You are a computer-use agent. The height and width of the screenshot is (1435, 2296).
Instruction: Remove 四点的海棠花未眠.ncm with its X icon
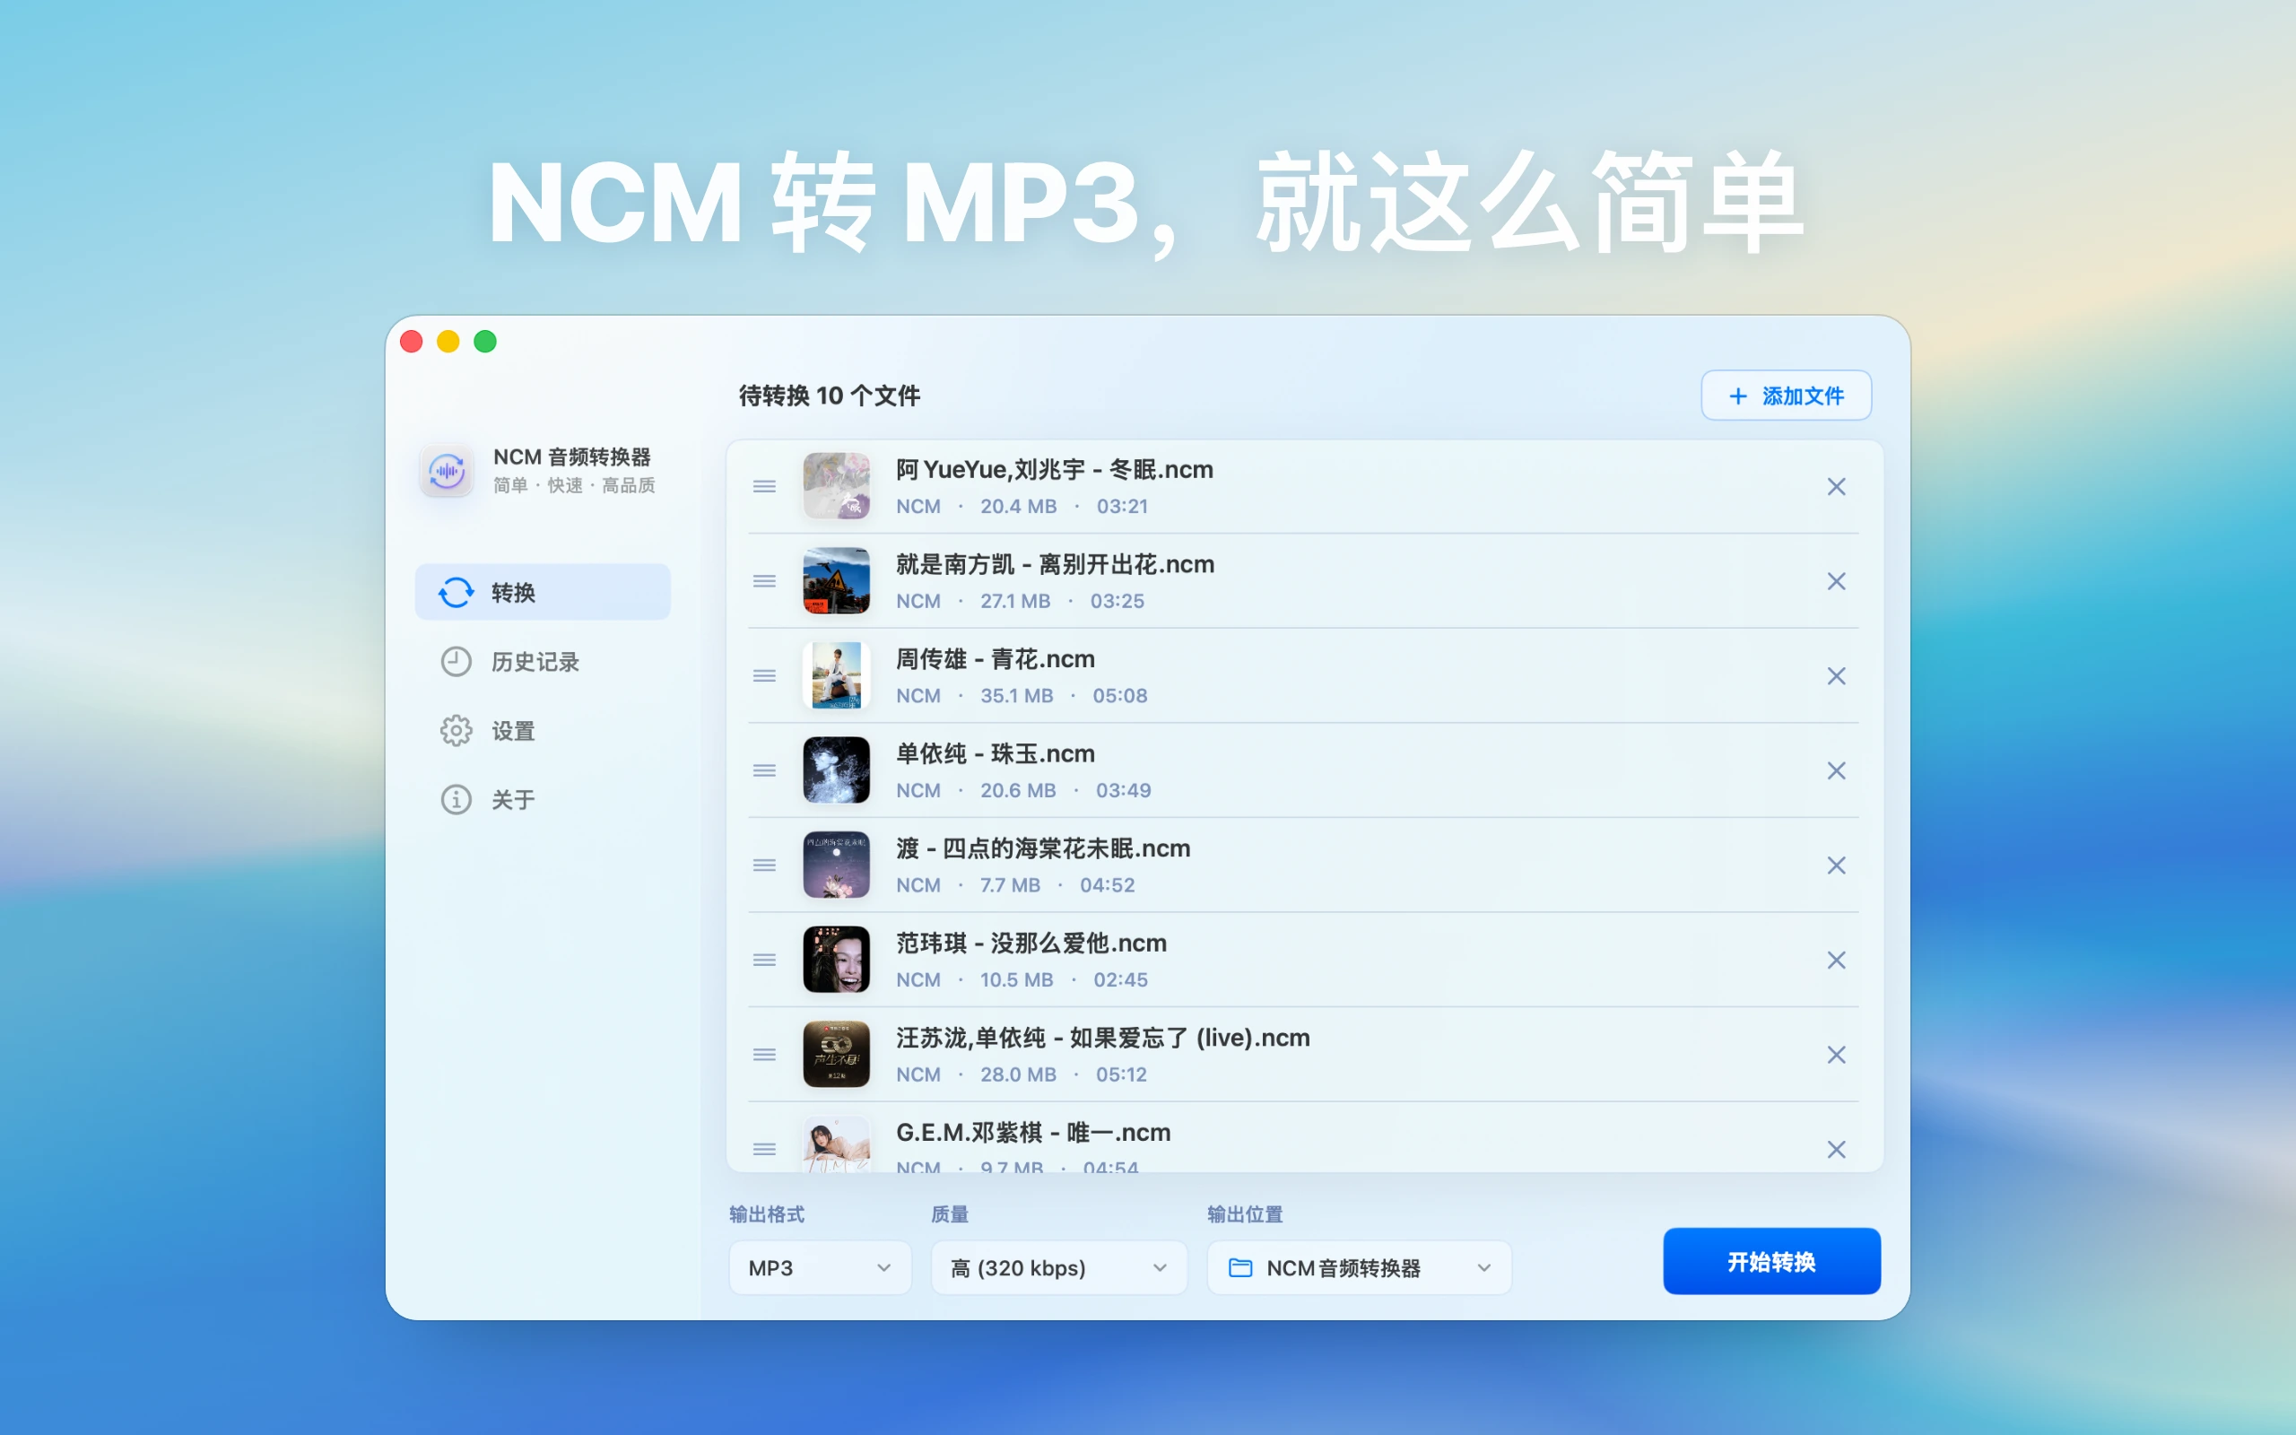[1836, 865]
